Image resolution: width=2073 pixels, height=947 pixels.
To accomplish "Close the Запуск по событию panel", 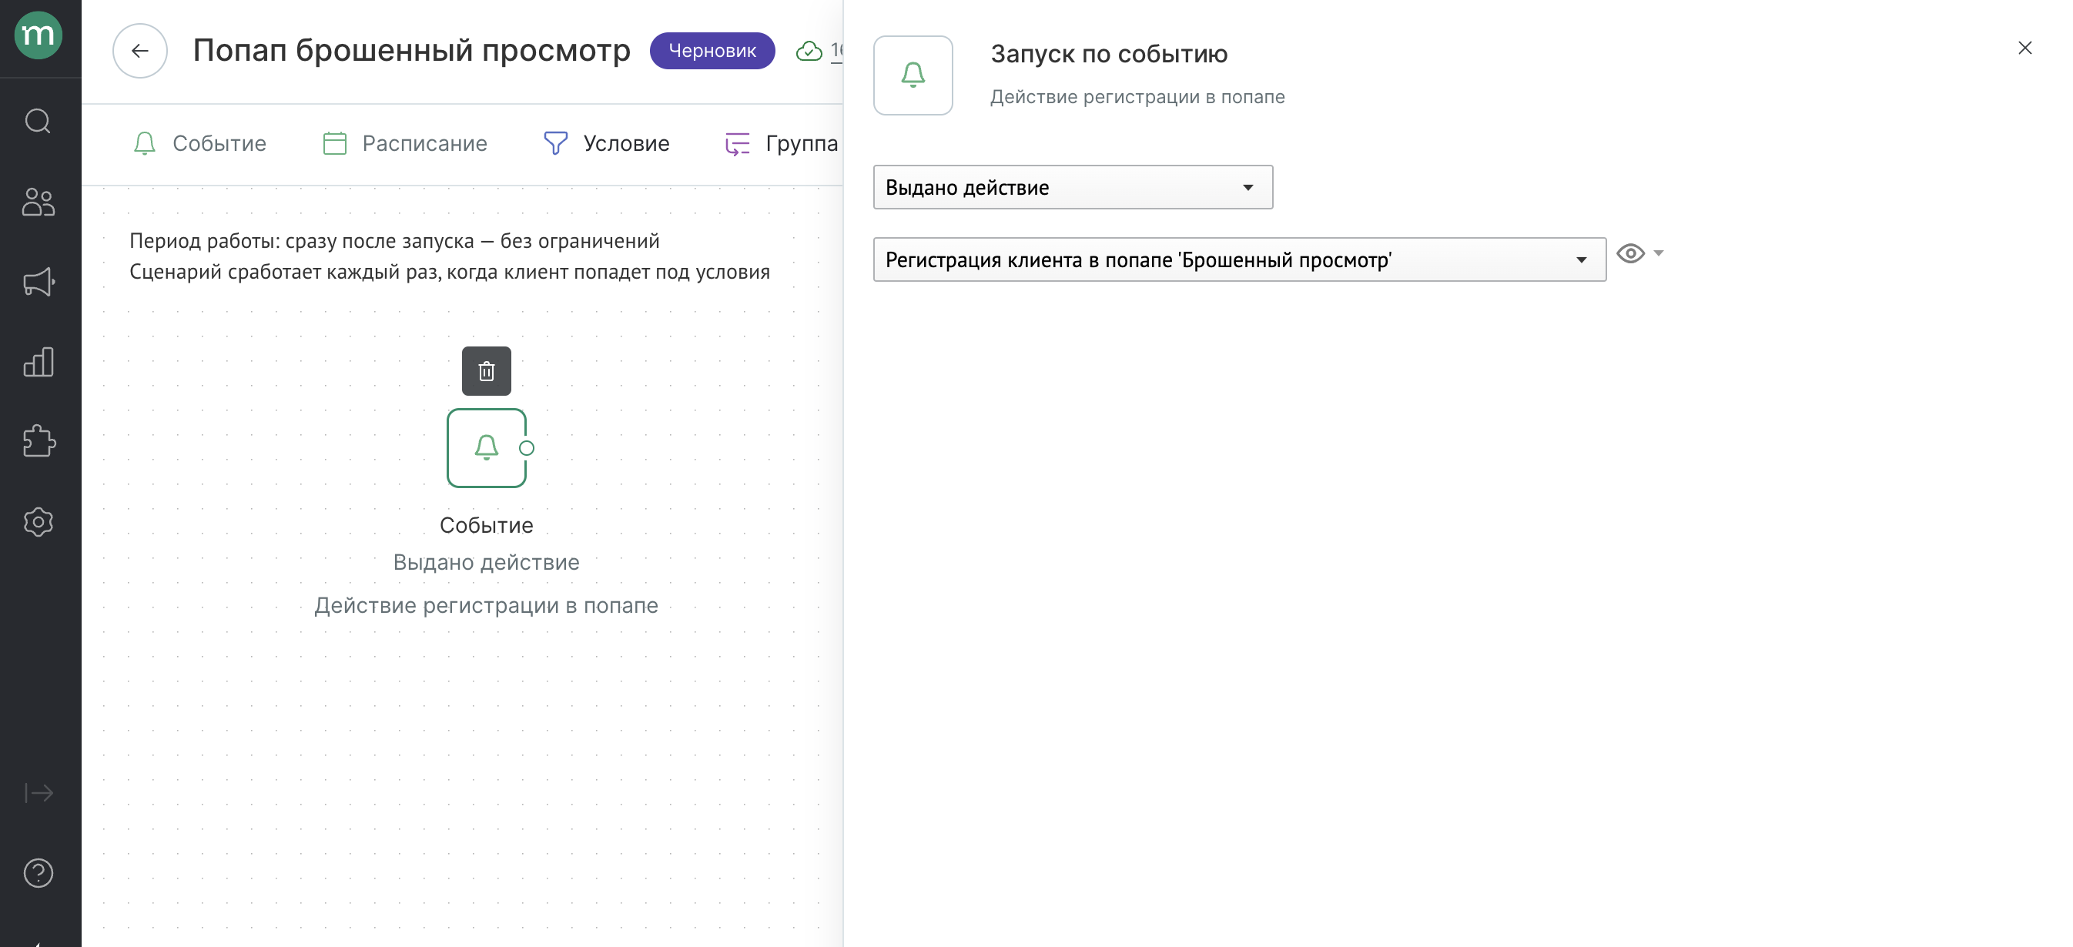I will click(x=2024, y=49).
